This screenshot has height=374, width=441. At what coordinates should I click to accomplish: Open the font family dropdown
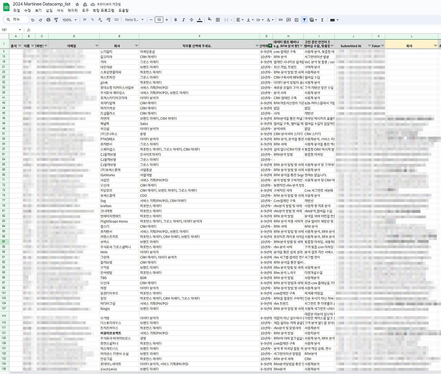coord(134,20)
